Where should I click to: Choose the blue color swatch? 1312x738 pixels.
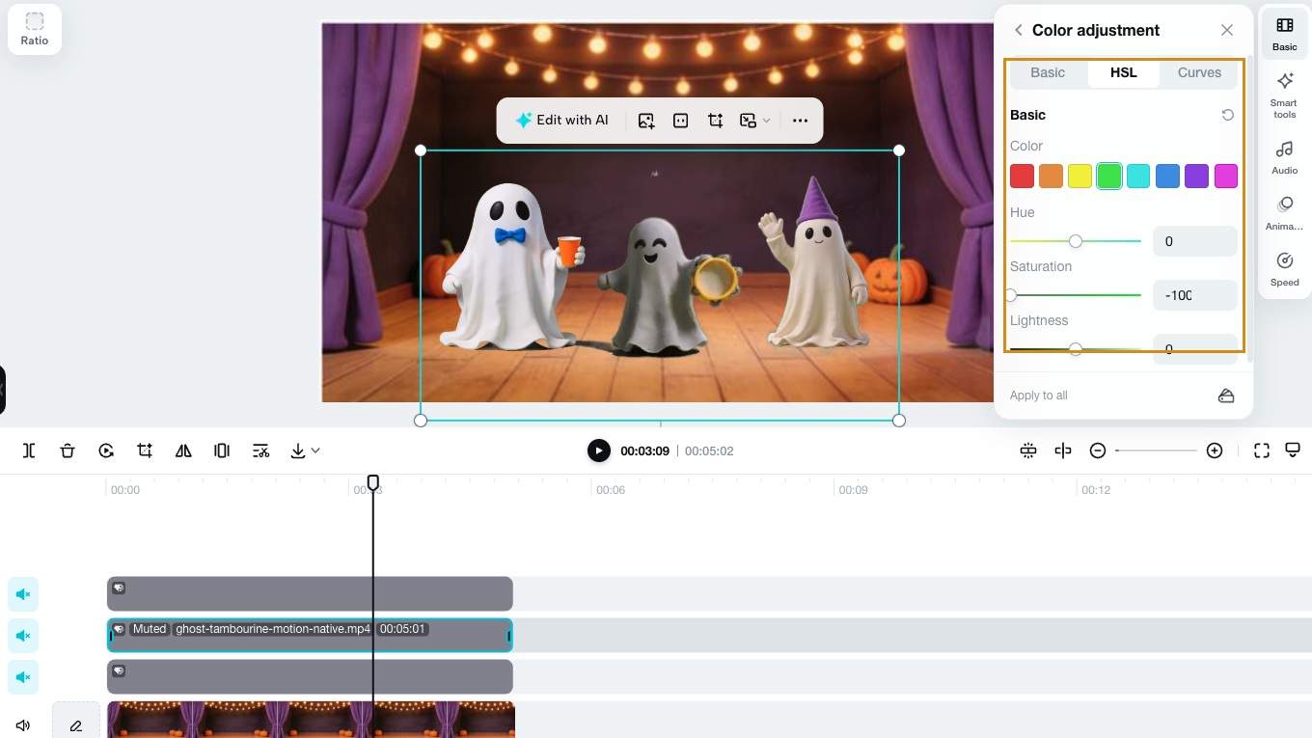1167,176
